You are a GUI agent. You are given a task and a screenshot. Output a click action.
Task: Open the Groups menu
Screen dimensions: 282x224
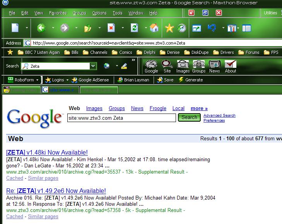click(79, 13)
